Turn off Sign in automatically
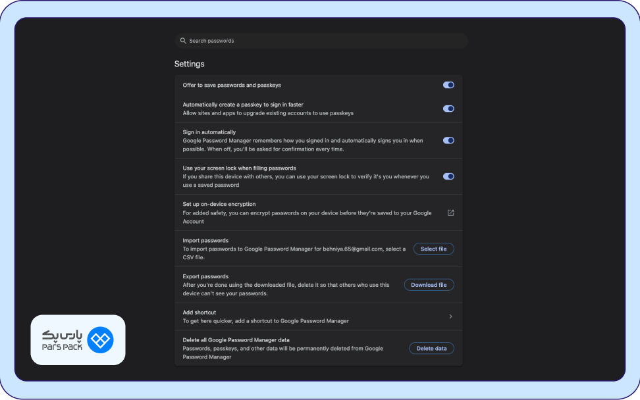 [x=448, y=140]
